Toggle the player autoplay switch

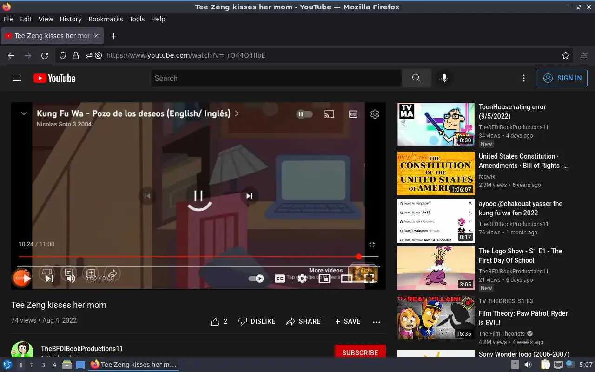click(x=256, y=279)
